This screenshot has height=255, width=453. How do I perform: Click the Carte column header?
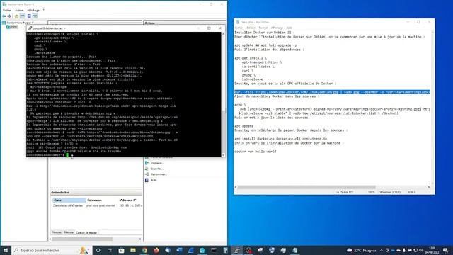point(69,200)
